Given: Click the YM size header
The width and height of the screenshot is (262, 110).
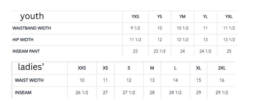Looking at the screenshot, I should tap(183, 17).
